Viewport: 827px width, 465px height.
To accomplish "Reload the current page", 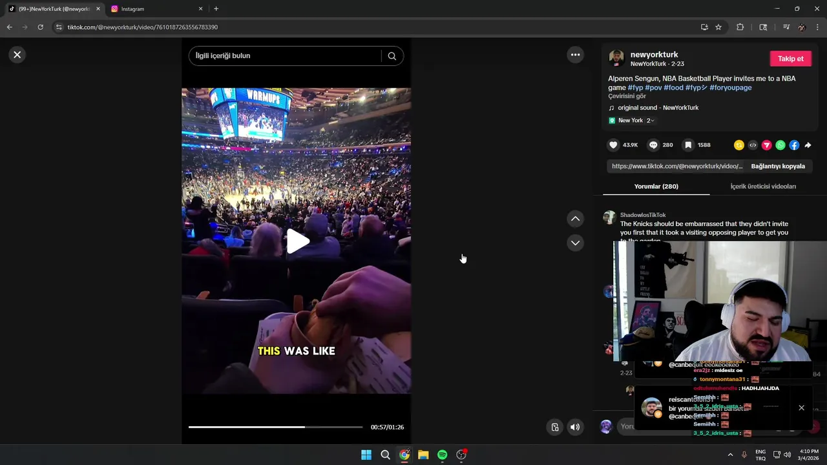I will point(40,27).
